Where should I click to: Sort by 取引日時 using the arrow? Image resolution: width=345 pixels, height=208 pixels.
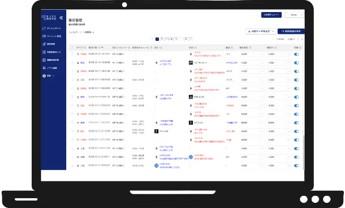103,48
